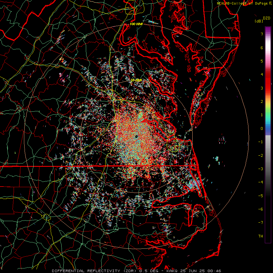
Task: Click the 6 value on the color scale
Action: point(262,48)
